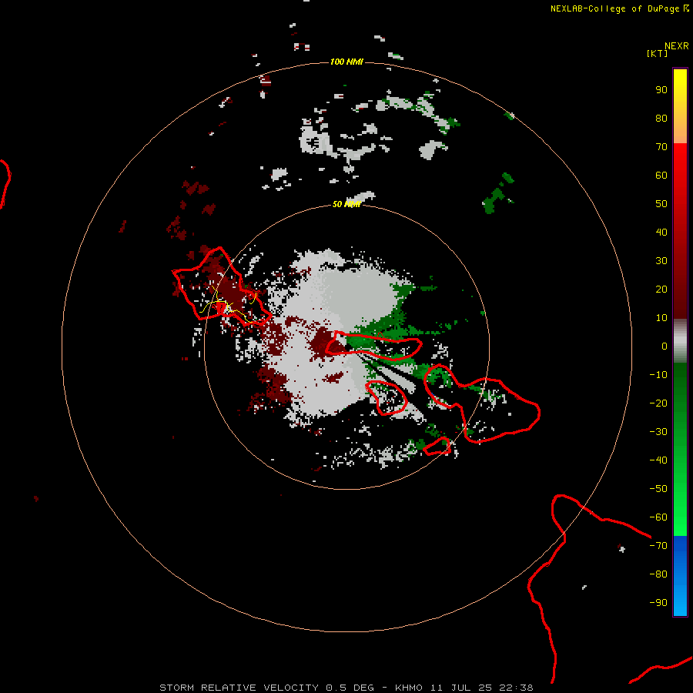Image resolution: width=693 pixels, height=693 pixels.
Task: Click the [KT] units label
Action: click(658, 53)
